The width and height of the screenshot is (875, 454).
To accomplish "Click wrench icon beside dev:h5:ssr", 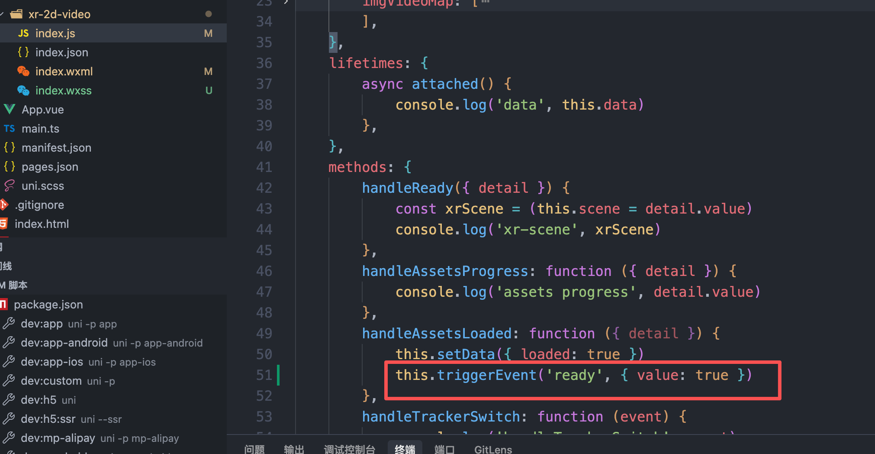I will [x=9, y=419].
